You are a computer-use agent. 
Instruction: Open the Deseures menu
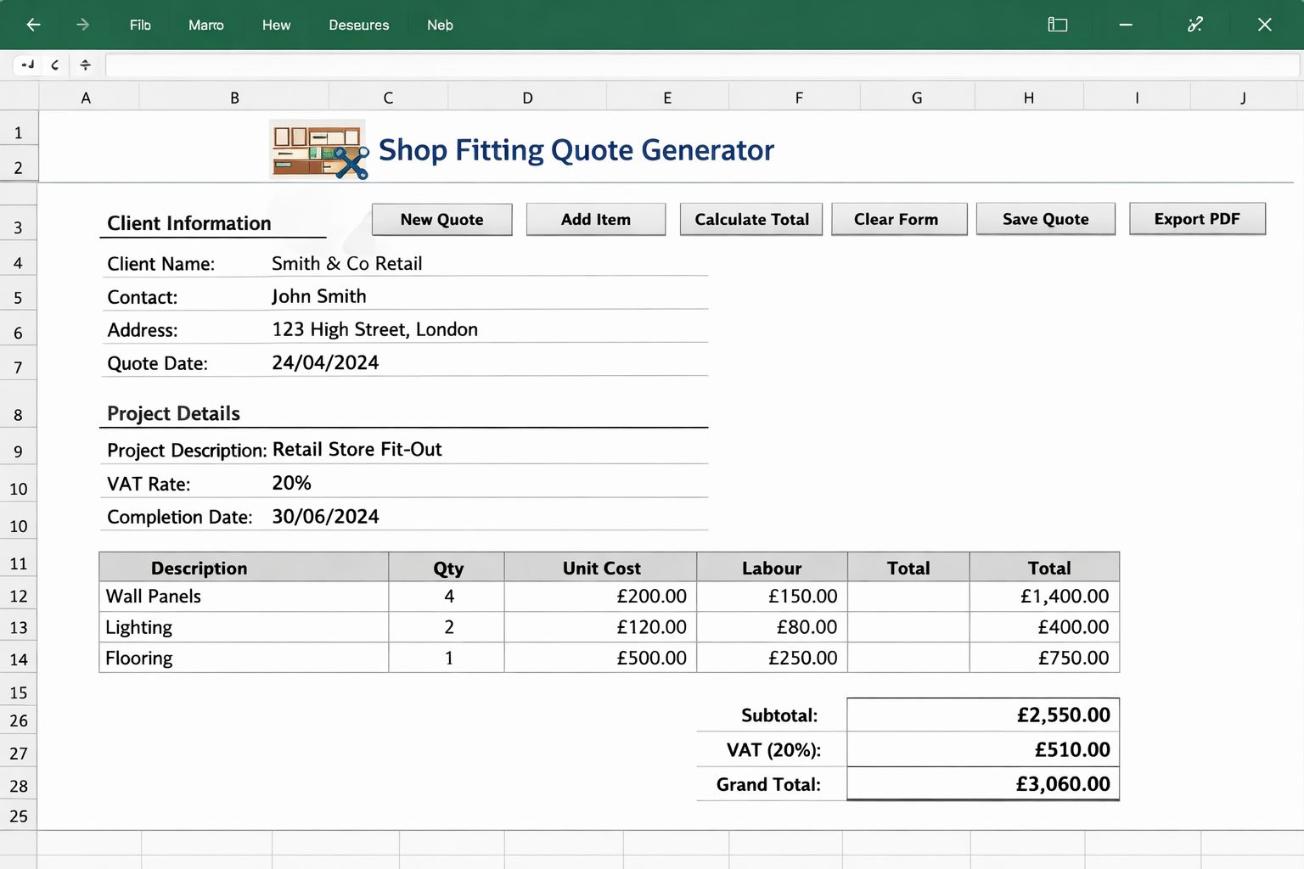coord(359,25)
